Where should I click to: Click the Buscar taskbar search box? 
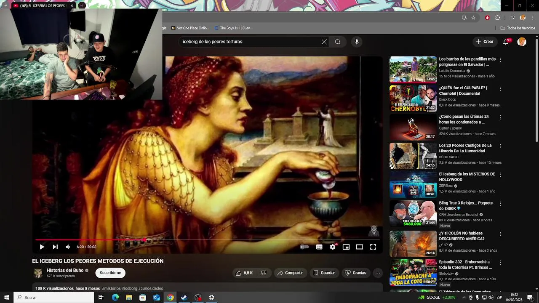click(x=54, y=298)
